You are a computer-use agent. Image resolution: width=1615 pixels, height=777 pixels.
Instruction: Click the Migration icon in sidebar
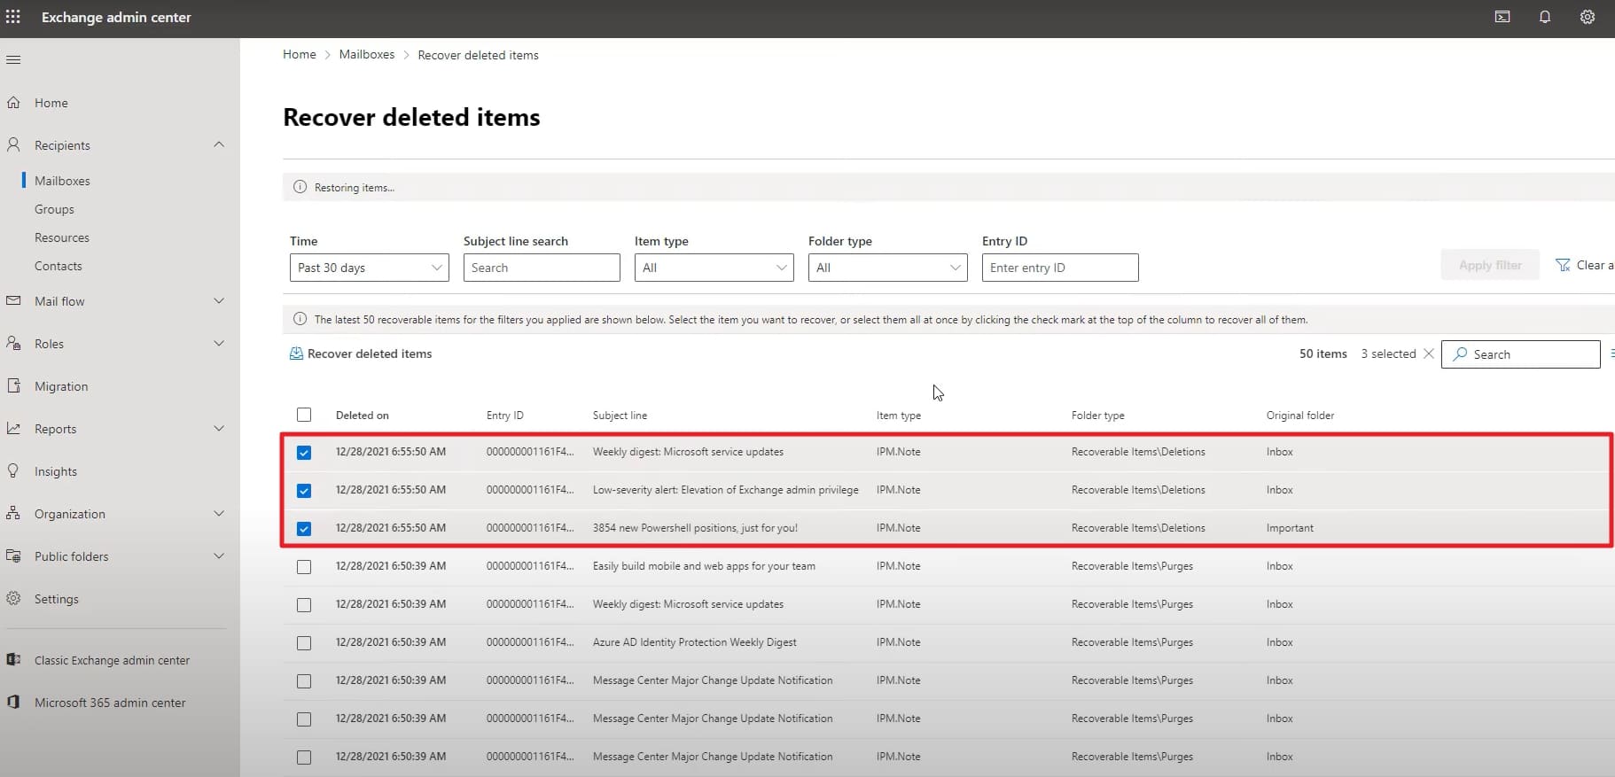(x=13, y=386)
